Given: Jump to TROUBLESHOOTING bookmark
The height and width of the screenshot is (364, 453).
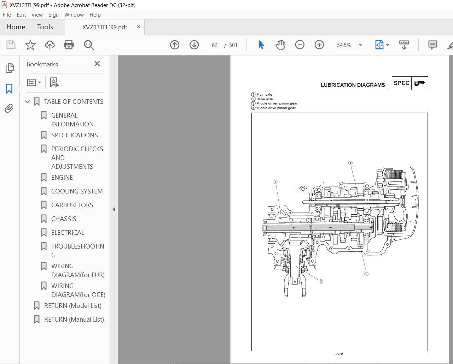Looking at the screenshot, I should pos(77,251).
